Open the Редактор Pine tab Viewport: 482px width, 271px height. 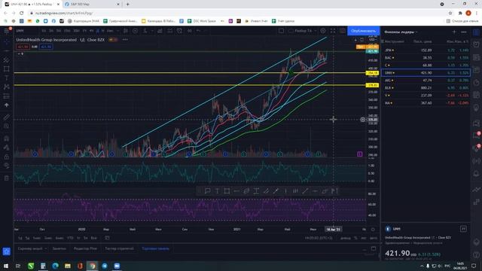tap(85, 248)
